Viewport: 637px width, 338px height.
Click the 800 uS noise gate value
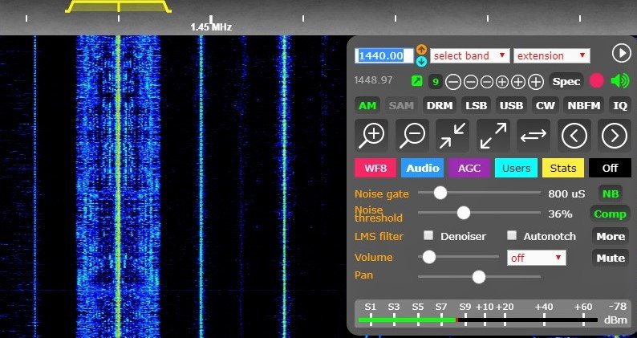point(566,194)
